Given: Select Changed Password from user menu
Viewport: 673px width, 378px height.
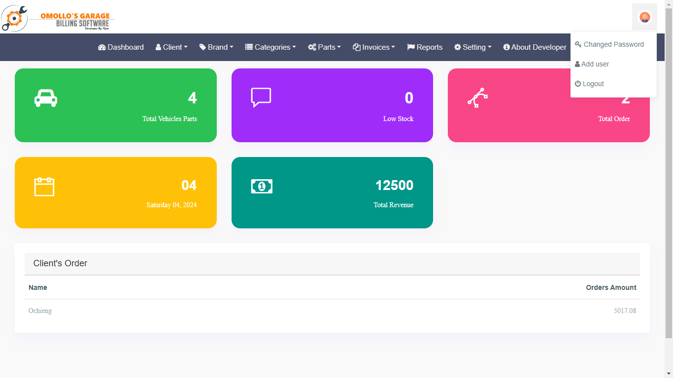Looking at the screenshot, I should click(613, 44).
